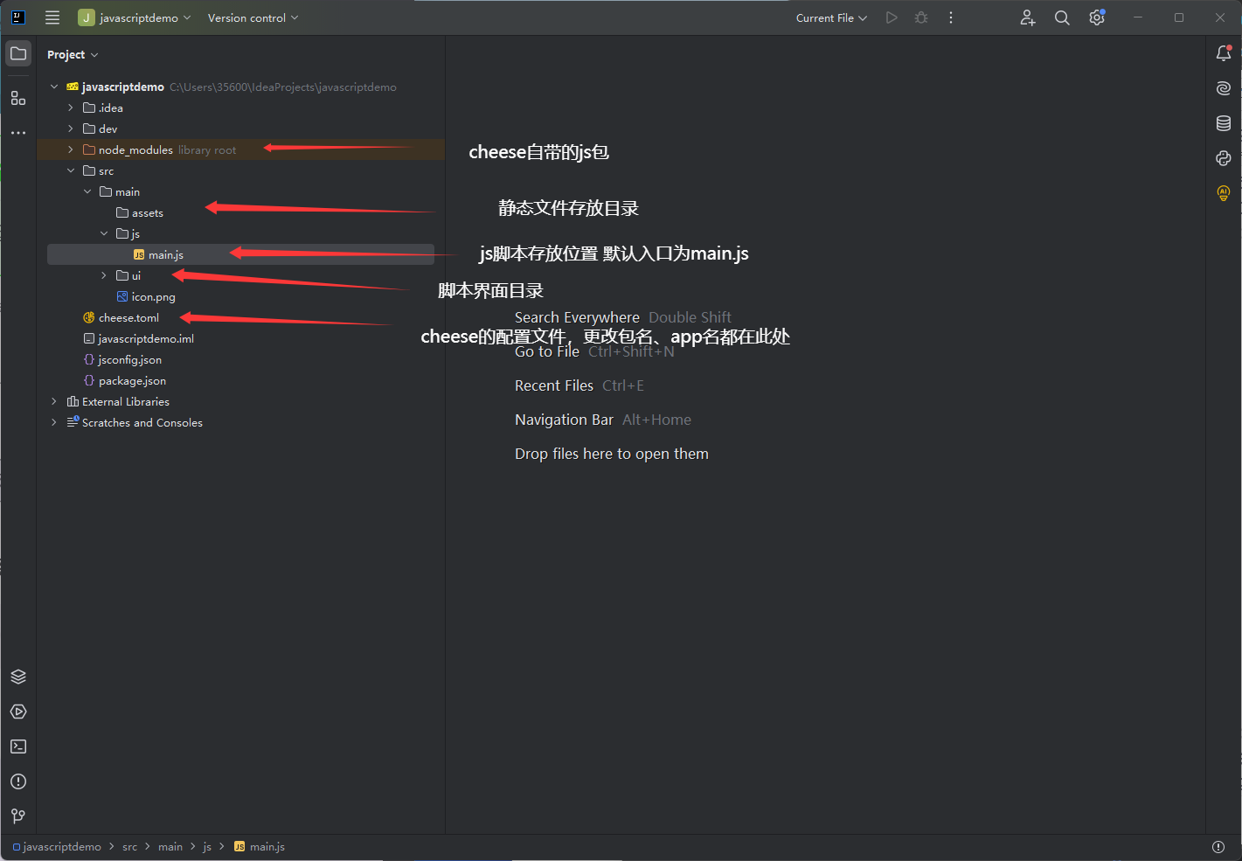Show more tool windows ellipsis

[18, 133]
